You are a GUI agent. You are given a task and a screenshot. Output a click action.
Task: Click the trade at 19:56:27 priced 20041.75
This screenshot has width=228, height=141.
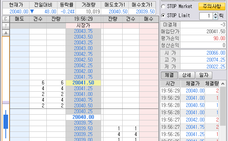[x=190, y=127]
